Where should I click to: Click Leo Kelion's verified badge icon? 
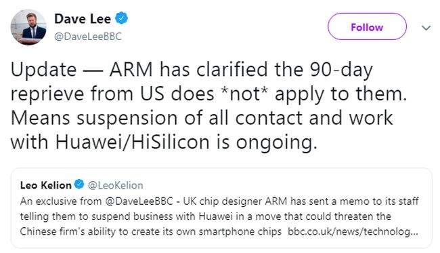79,184
